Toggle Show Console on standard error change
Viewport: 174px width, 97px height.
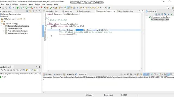tap(147, 74)
